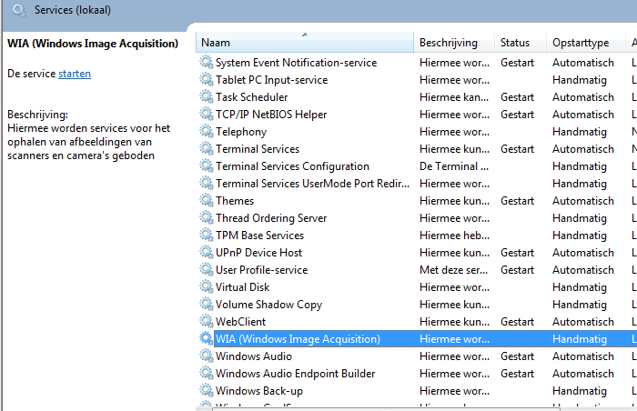Select the Volume Shadow Copy service
637x411 pixels.
click(x=417, y=305)
